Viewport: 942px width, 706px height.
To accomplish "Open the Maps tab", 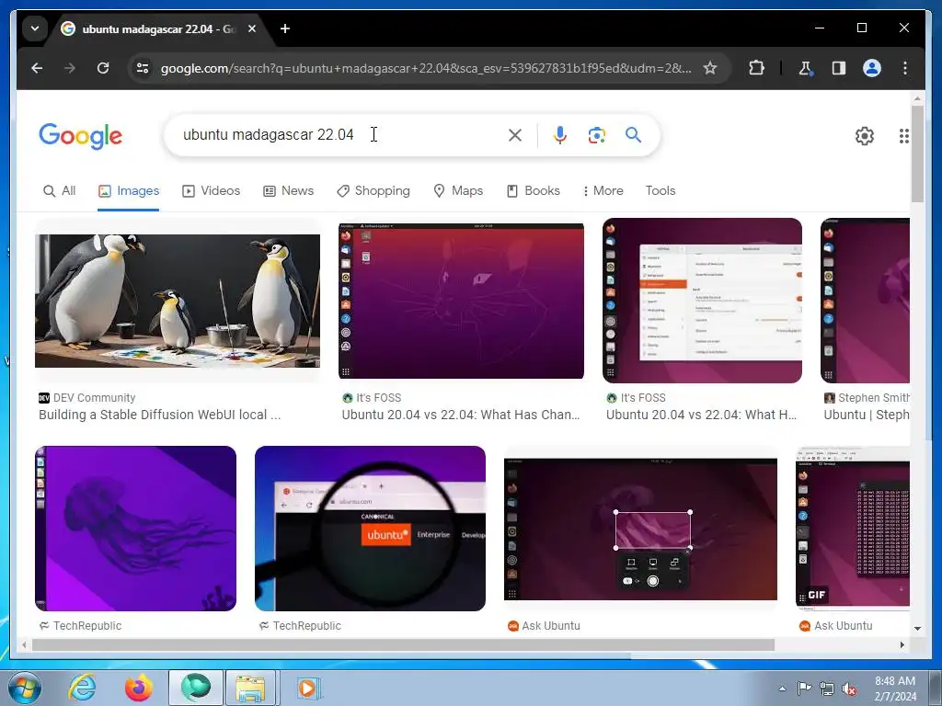I will [458, 191].
